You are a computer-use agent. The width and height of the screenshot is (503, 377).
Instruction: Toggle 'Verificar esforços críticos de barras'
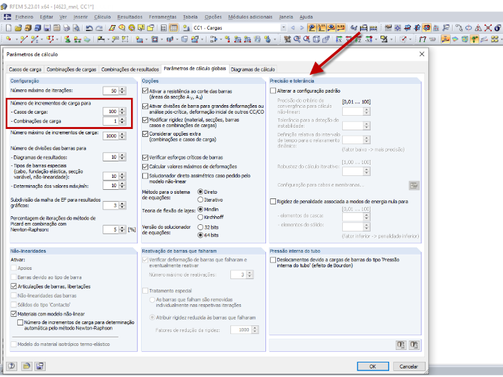145,157
